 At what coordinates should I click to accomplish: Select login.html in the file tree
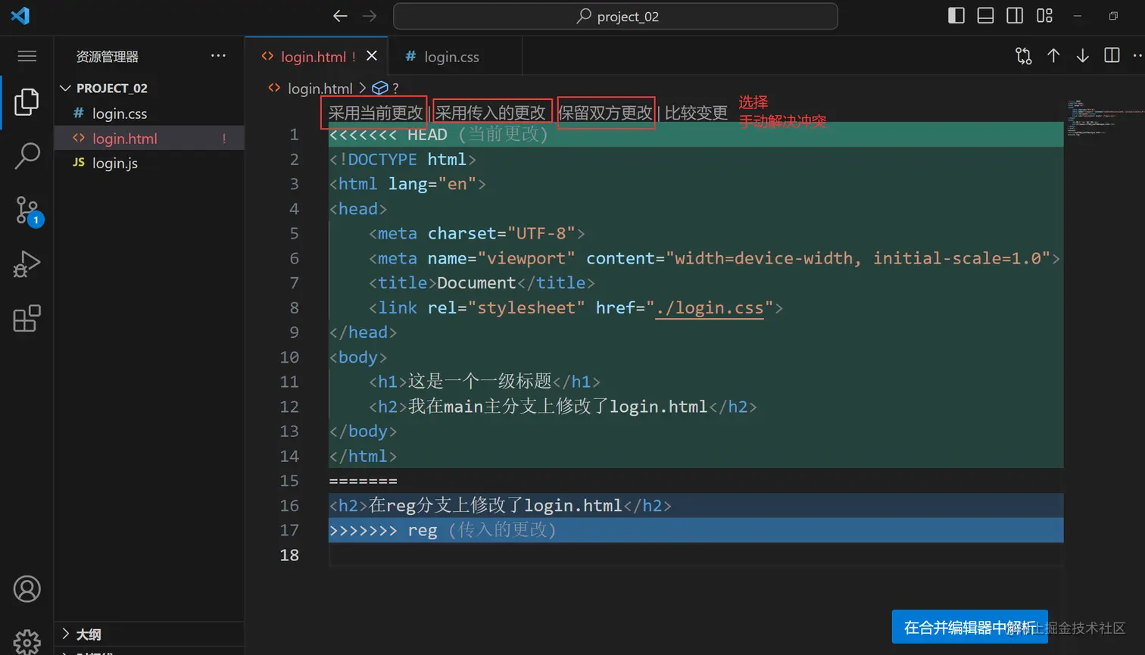click(x=149, y=139)
